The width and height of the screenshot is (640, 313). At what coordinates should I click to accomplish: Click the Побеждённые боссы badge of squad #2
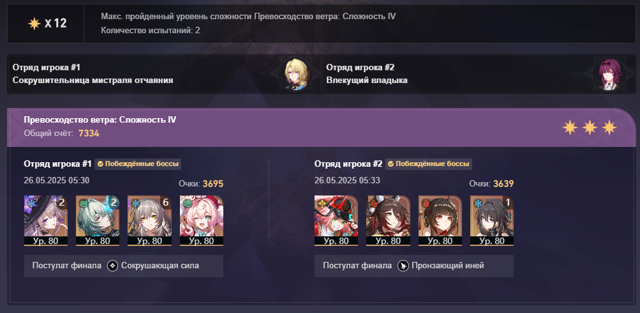(x=429, y=164)
